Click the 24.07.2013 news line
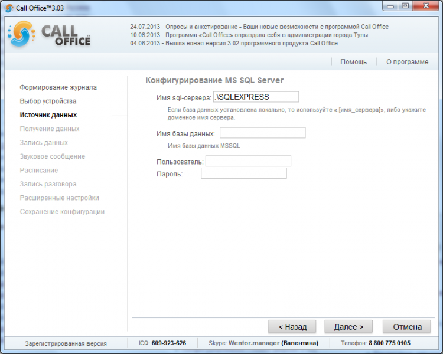Image resolution: width=443 pixels, height=354 pixels. pos(259,27)
